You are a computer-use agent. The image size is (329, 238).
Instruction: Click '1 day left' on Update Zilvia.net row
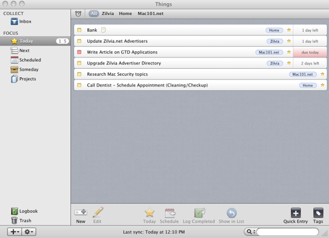[x=310, y=41]
